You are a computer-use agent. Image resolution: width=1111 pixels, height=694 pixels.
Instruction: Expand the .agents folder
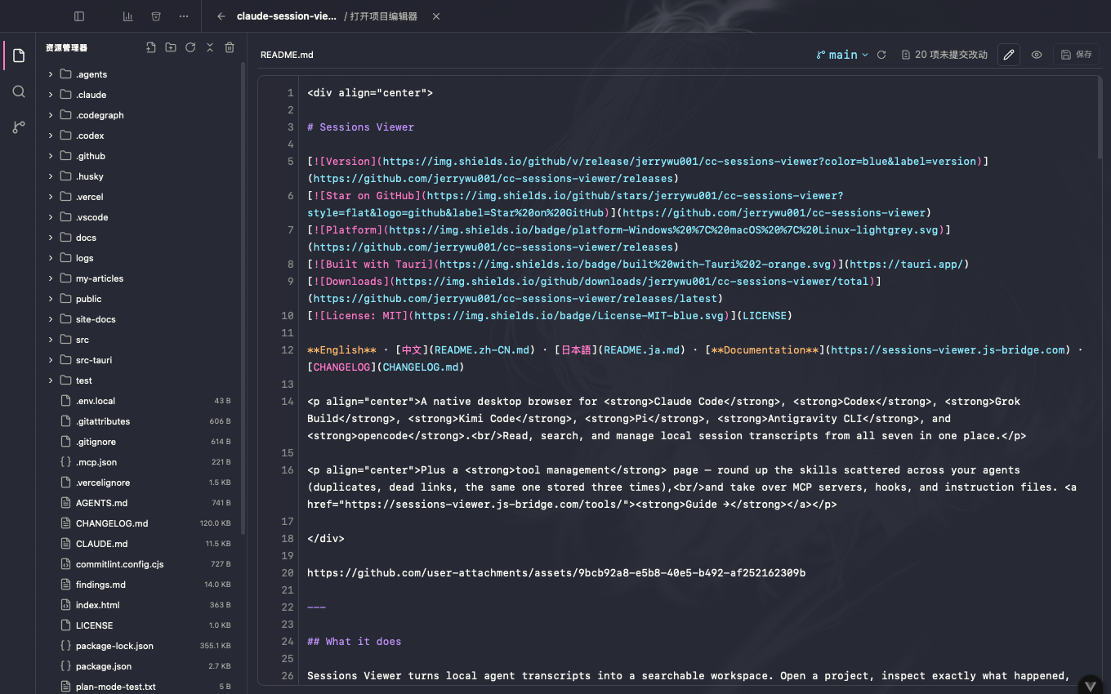point(139,74)
